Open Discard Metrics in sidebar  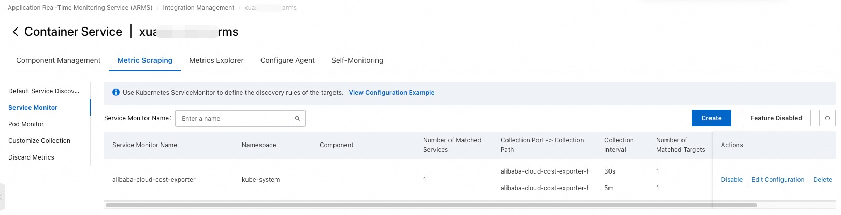pos(31,157)
